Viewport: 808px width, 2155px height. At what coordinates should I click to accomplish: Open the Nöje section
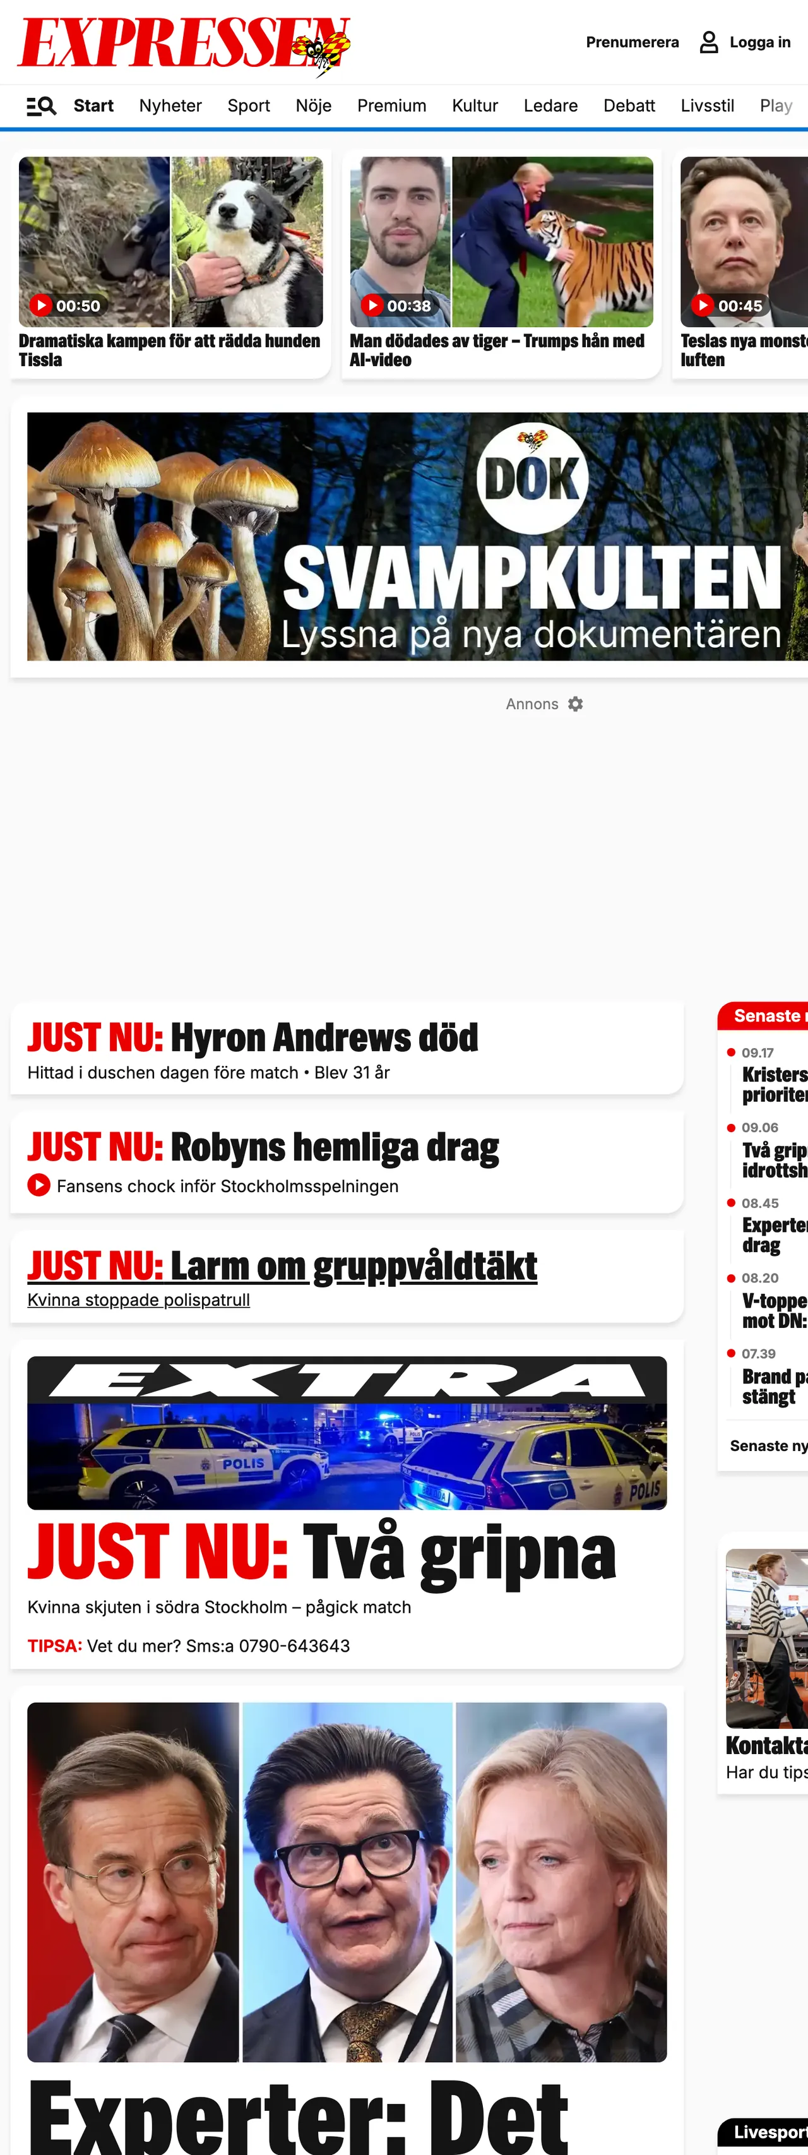point(314,105)
